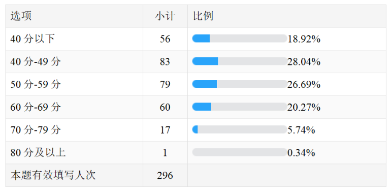
Task: Click the 26.69% progress bar
Action: tap(240, 84)
